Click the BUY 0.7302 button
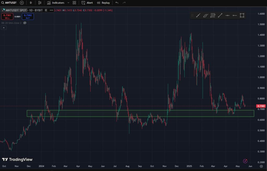Viewport: 267px width, 171px height. click(28, 16)
